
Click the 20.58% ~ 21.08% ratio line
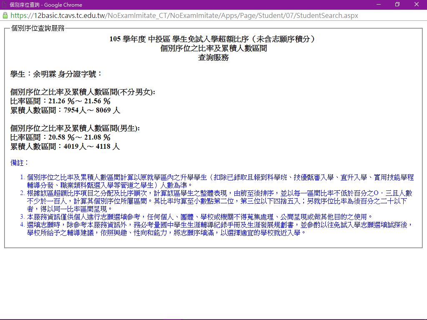(x=60, y=137)
